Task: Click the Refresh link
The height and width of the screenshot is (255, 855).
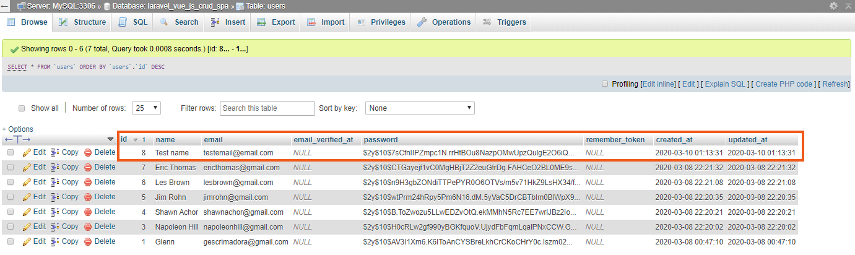Action: [835, 84]
